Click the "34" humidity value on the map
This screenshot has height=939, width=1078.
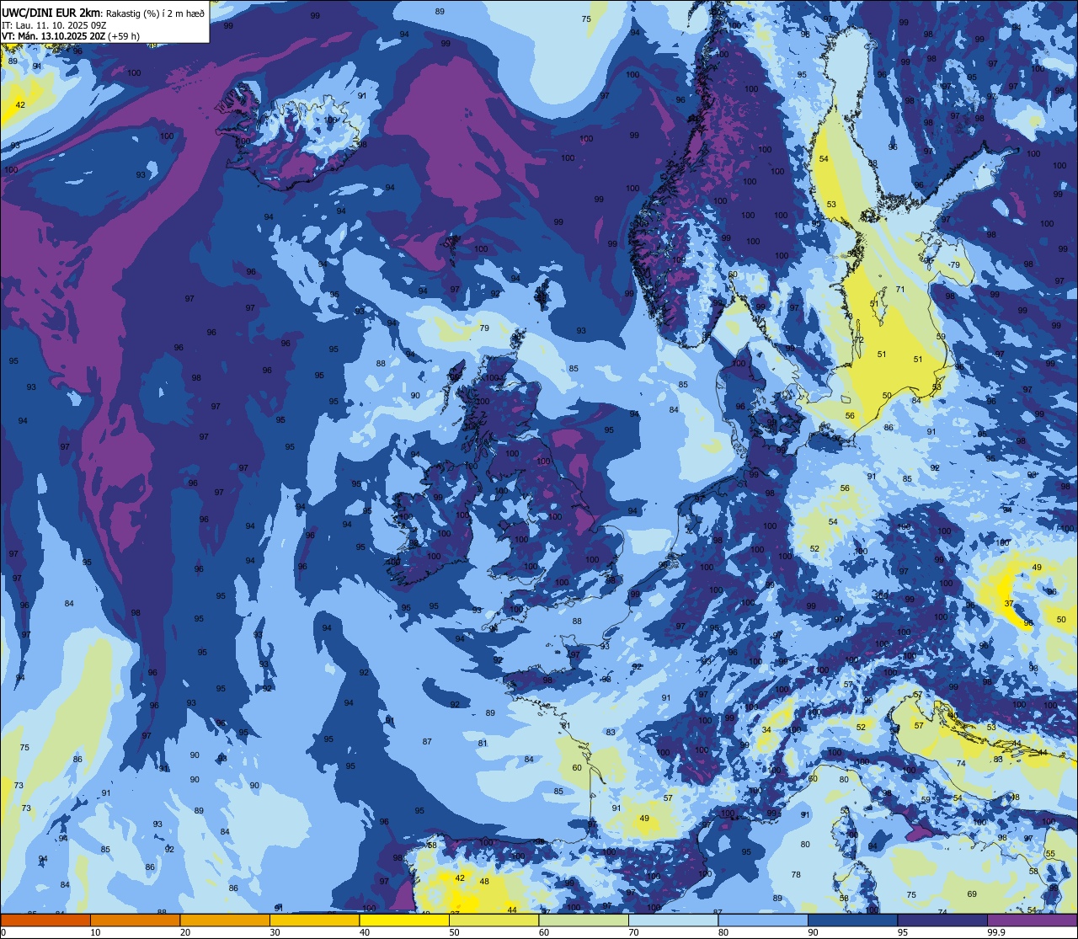[x=766, y=729]
